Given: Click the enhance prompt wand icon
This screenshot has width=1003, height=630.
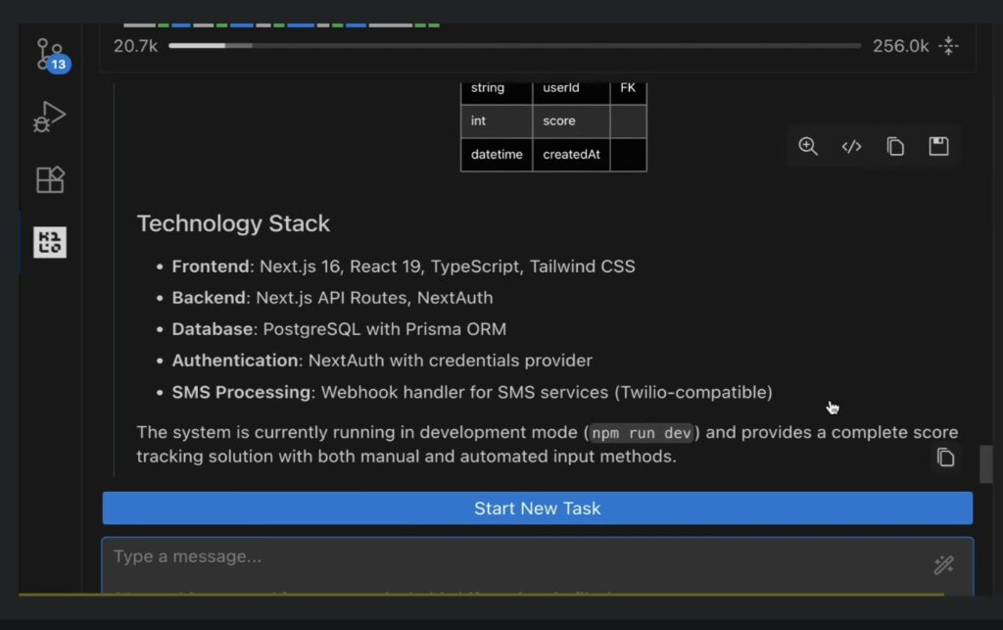Looking at the screenshot, I should [x=943, y=564].
